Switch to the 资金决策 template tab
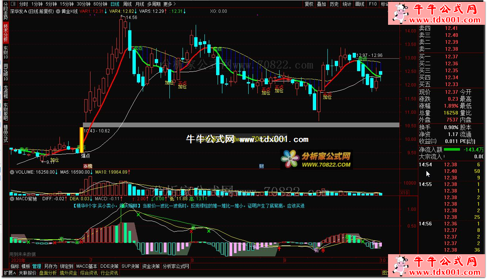 [151, 266]
